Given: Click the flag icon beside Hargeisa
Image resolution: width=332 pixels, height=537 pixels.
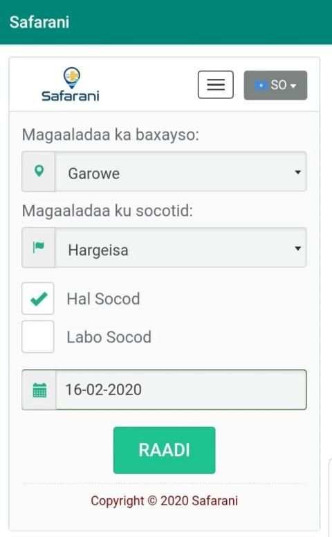Looking at the screenshot, I should click(39, 247).
